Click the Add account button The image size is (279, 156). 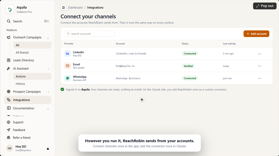[256, 33]
